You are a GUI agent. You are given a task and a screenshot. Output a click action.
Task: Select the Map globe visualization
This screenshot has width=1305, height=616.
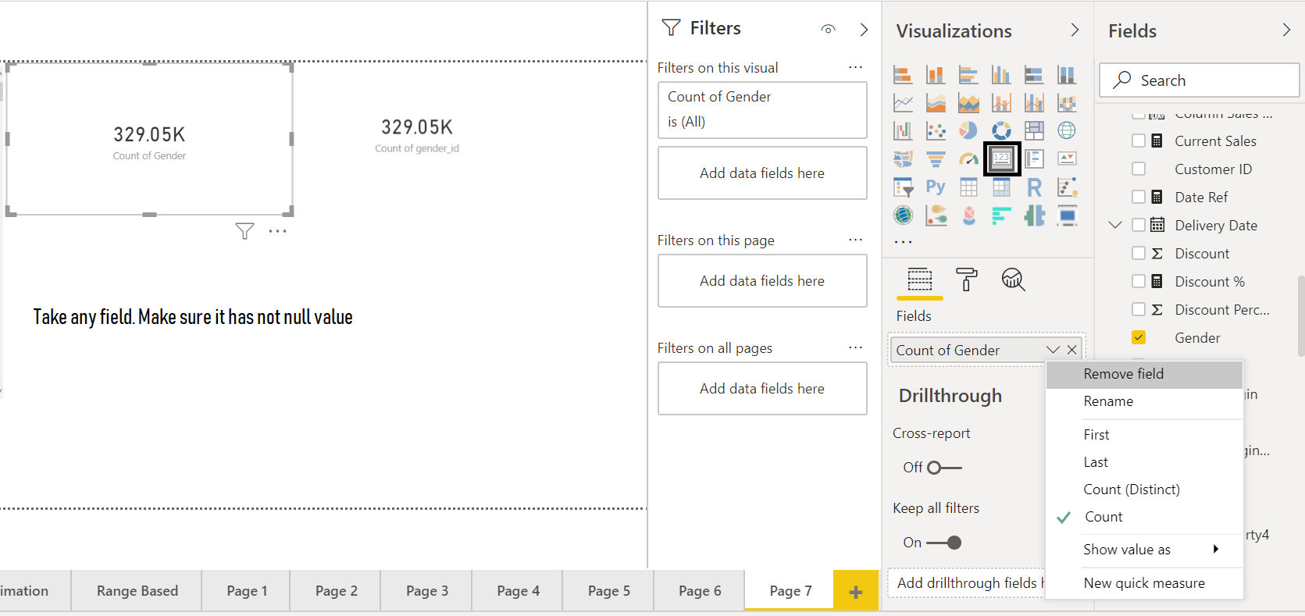(x=1067, y=130)
